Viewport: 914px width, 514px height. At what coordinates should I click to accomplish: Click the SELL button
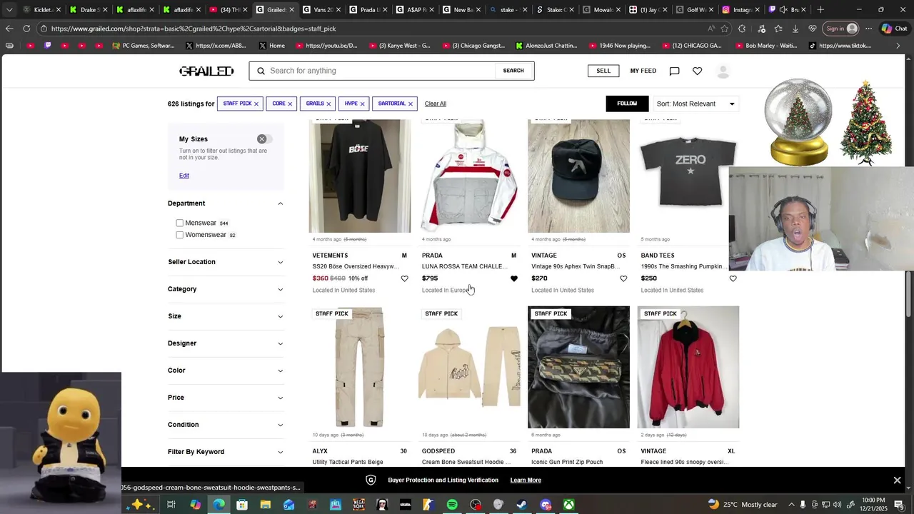pos(603,71)
